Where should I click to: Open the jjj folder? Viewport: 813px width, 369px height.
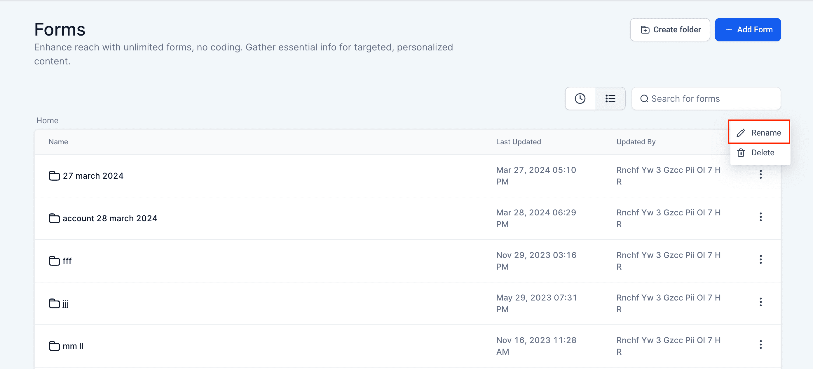click(x=65, y=303)
